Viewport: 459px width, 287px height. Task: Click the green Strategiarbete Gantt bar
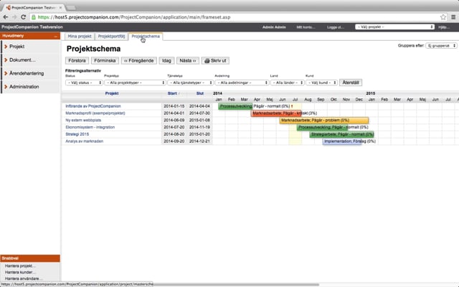[342, 134]
